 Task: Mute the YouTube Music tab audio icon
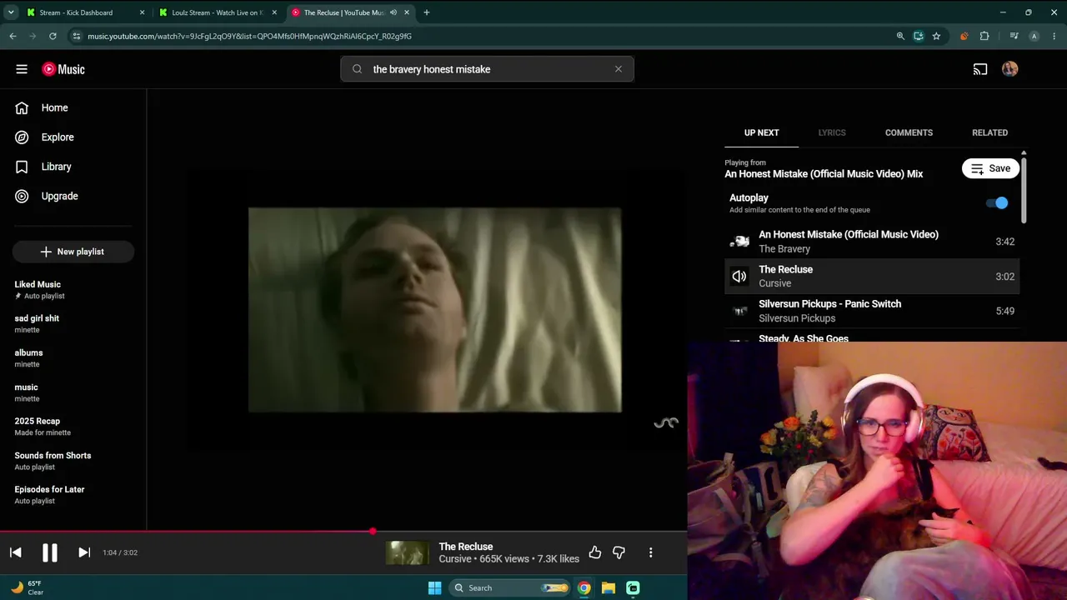click(x=393, y=12)
